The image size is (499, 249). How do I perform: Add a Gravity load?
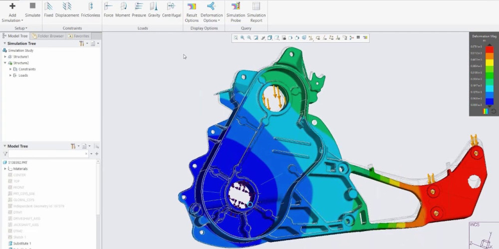click(154, 10)
